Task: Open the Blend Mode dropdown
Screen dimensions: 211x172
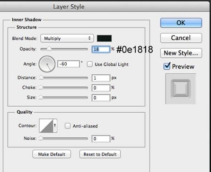Action: click(67, 38)
